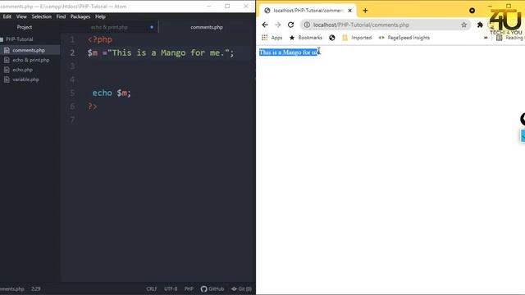Image resolution: width=525 pixels, height=295 pixels.
Task: Maximize the Atom window
Action: click(227, 6)
